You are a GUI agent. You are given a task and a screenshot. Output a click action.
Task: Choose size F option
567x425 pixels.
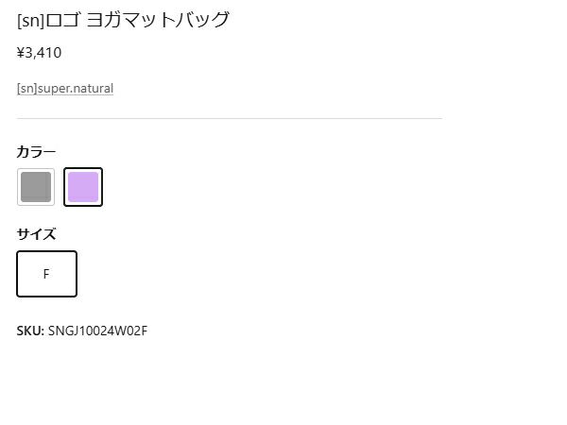click(x=46, y=274)
